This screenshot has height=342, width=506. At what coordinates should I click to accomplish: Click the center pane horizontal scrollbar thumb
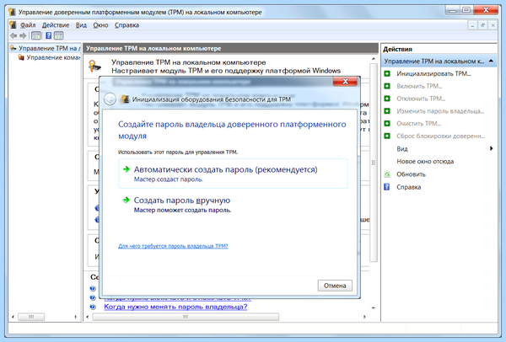point(186,317)
